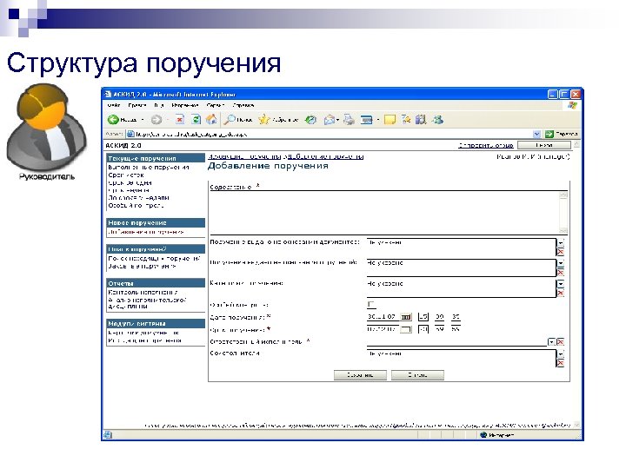This screenshot has width=626, height=469.
Task: Print the page with the printer icon
Action: pyautogui.click(x=350, y=119)
